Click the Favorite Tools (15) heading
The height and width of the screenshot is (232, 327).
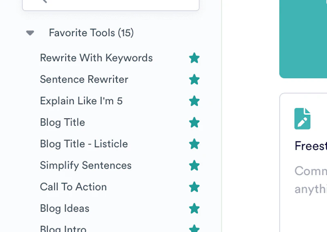(x=91, y=33)
